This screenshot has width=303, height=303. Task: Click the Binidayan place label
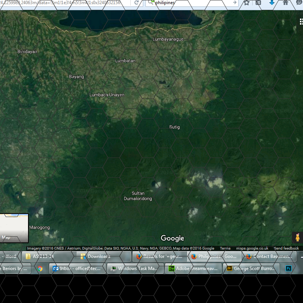27,52
